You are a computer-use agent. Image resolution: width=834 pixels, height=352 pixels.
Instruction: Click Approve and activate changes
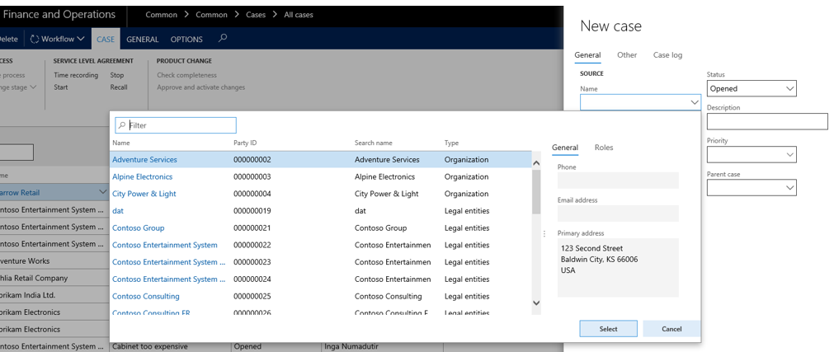[x=201, y=87]
